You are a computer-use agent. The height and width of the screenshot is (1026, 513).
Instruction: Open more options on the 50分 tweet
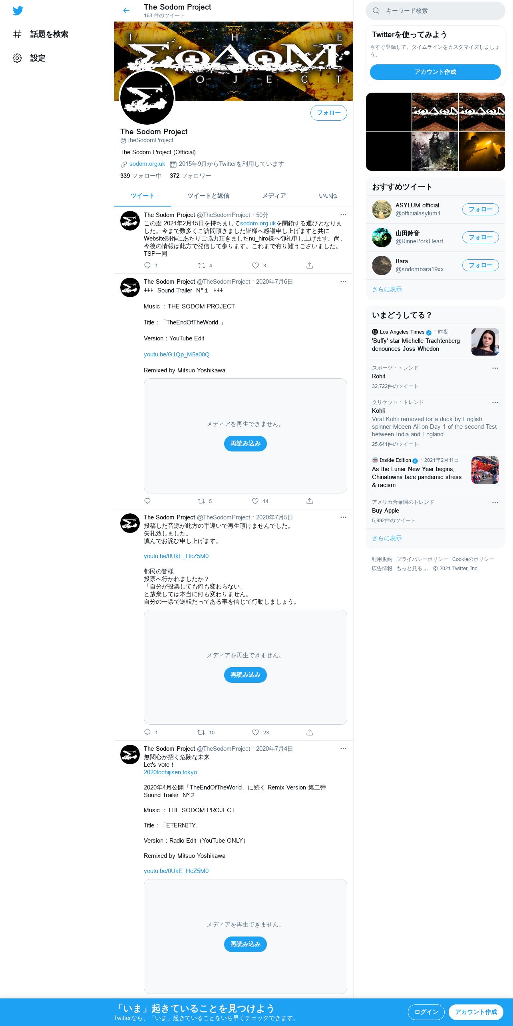tap(343, 215)
